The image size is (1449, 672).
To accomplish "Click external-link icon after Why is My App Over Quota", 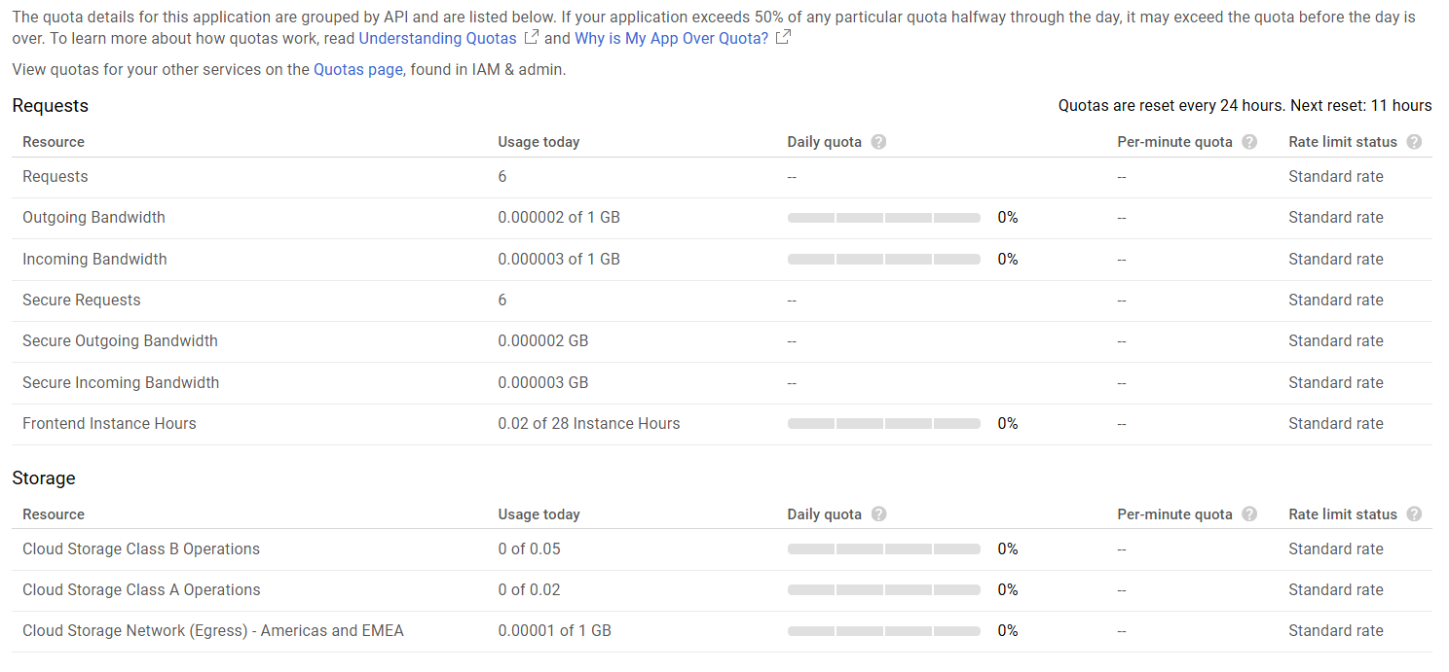I will click(x=782, y=38).
